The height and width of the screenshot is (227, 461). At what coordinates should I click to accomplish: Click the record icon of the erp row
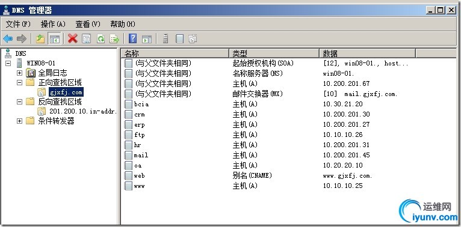click(128, 125)
